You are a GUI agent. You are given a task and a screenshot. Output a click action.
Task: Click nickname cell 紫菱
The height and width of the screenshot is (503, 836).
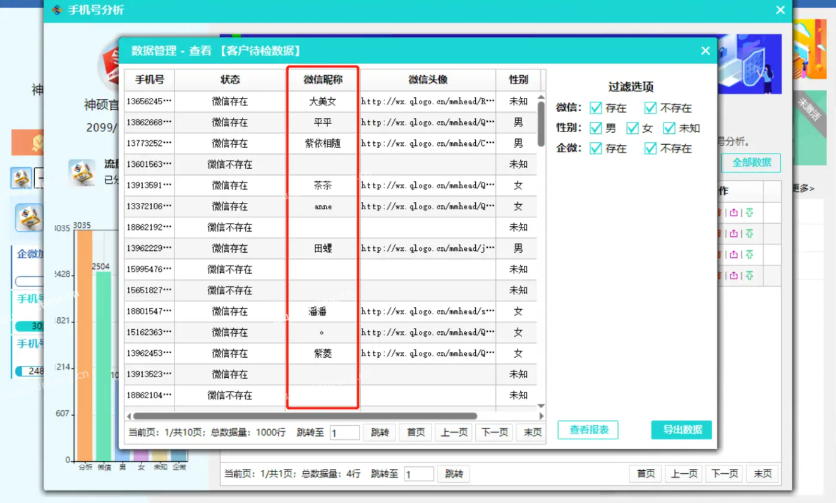323,353
